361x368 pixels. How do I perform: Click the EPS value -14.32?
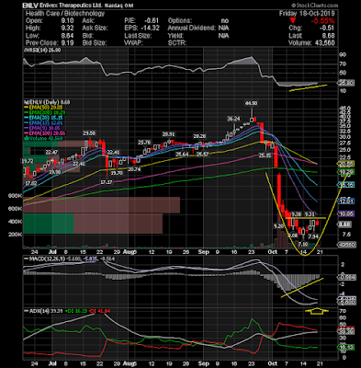pyautogui.click(x=150, y=29)
